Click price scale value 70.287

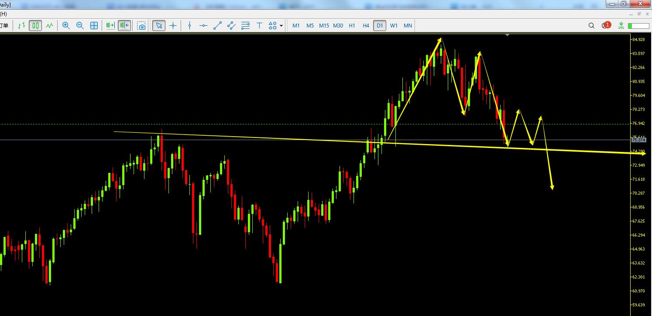click(x=638, y=193)
